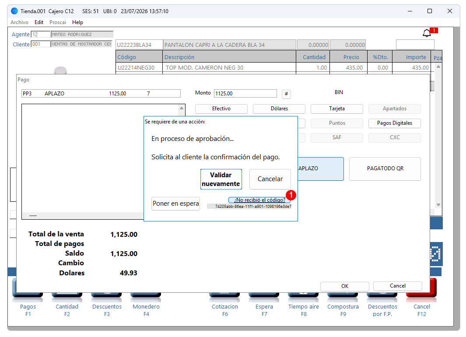
Task: Select Dólares payment method
Action: 279,109
